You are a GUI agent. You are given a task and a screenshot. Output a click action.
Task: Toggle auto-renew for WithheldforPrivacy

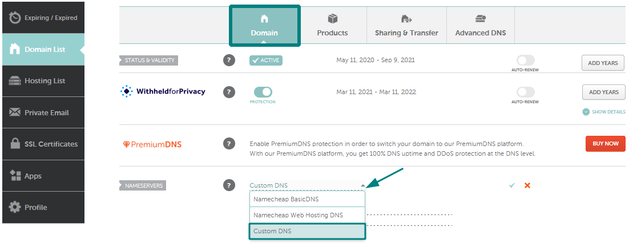click(x=526, y=92)
